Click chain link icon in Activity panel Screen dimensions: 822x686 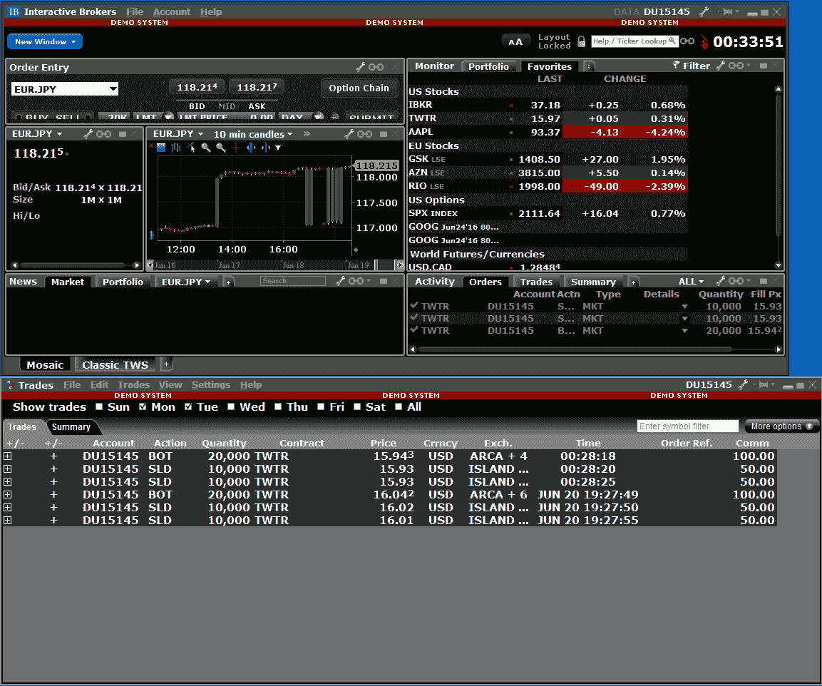tap(736, 282)
